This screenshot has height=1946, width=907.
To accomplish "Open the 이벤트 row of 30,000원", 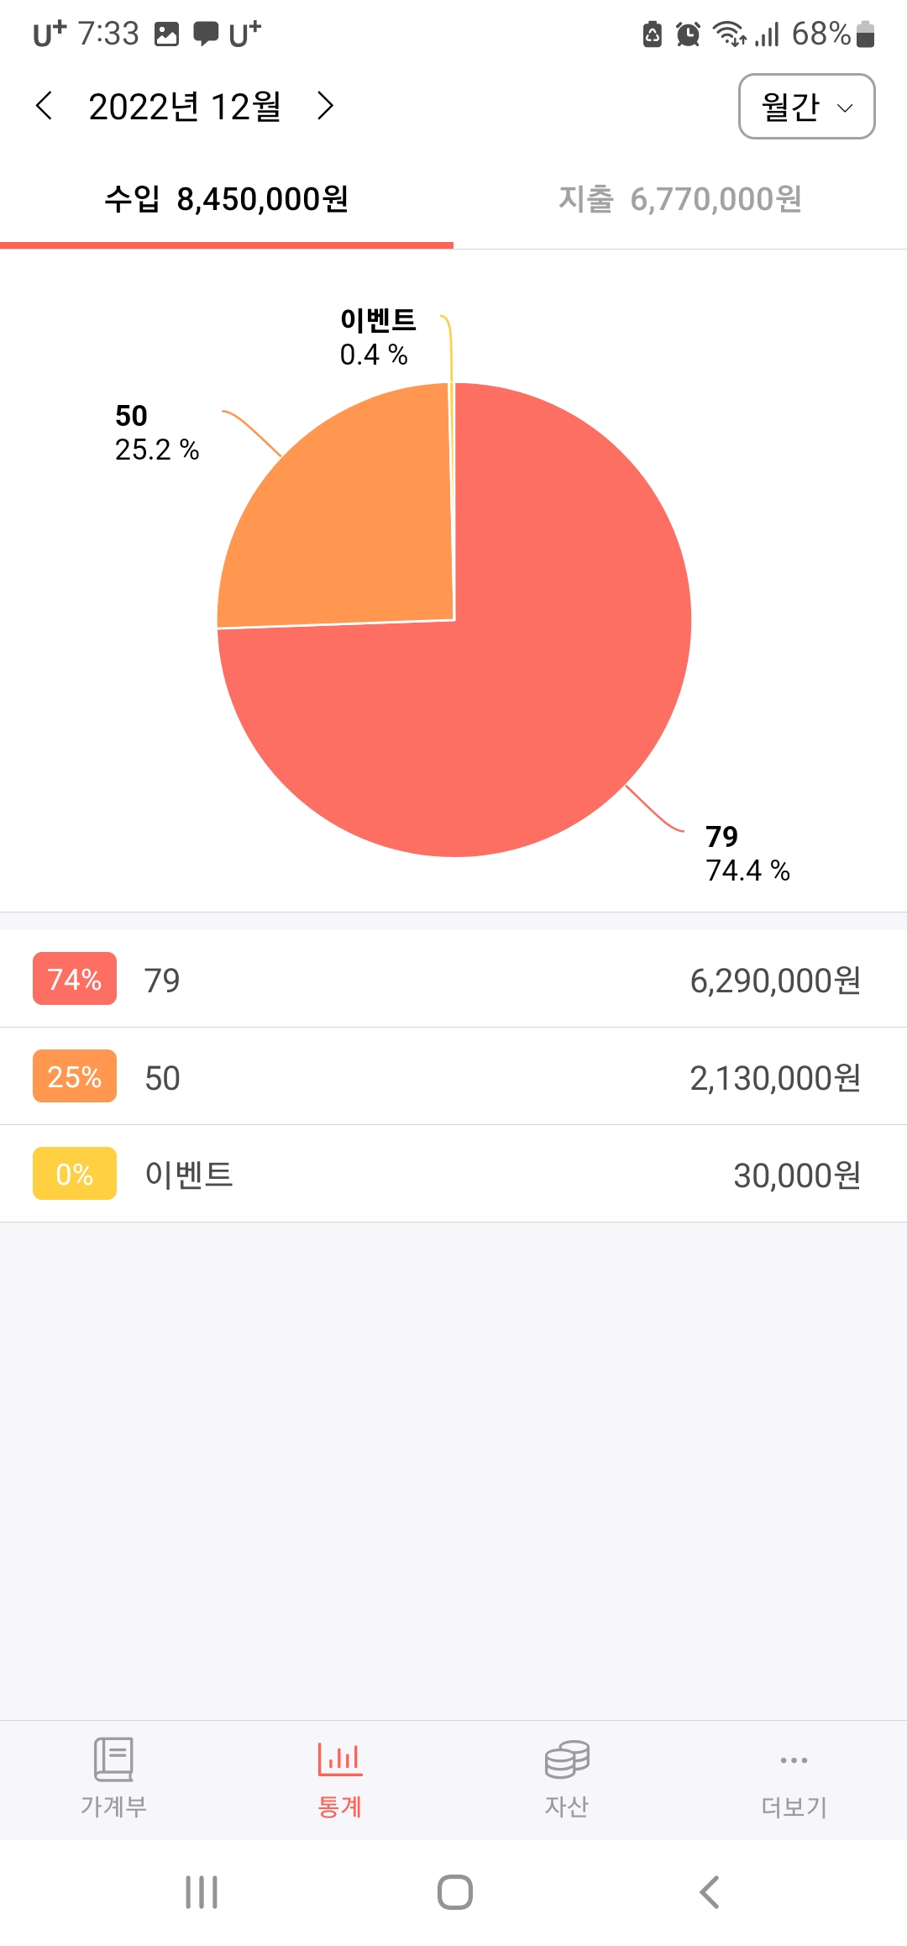I will click(x=453, y=1174).
